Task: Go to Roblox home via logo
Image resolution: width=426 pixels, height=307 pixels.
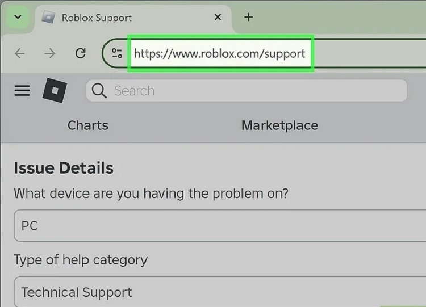Action: (55, 90)
